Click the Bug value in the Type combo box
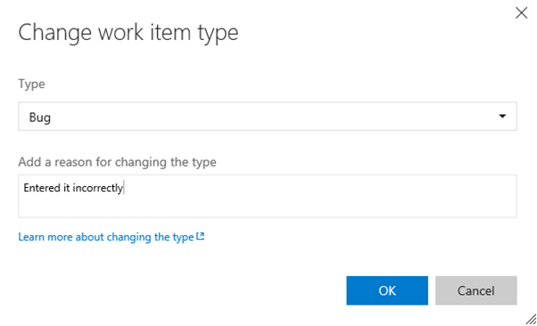537x326 pixels. point(40,118)
